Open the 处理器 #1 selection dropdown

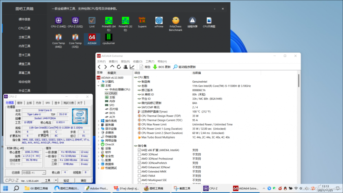click(34, 173)
